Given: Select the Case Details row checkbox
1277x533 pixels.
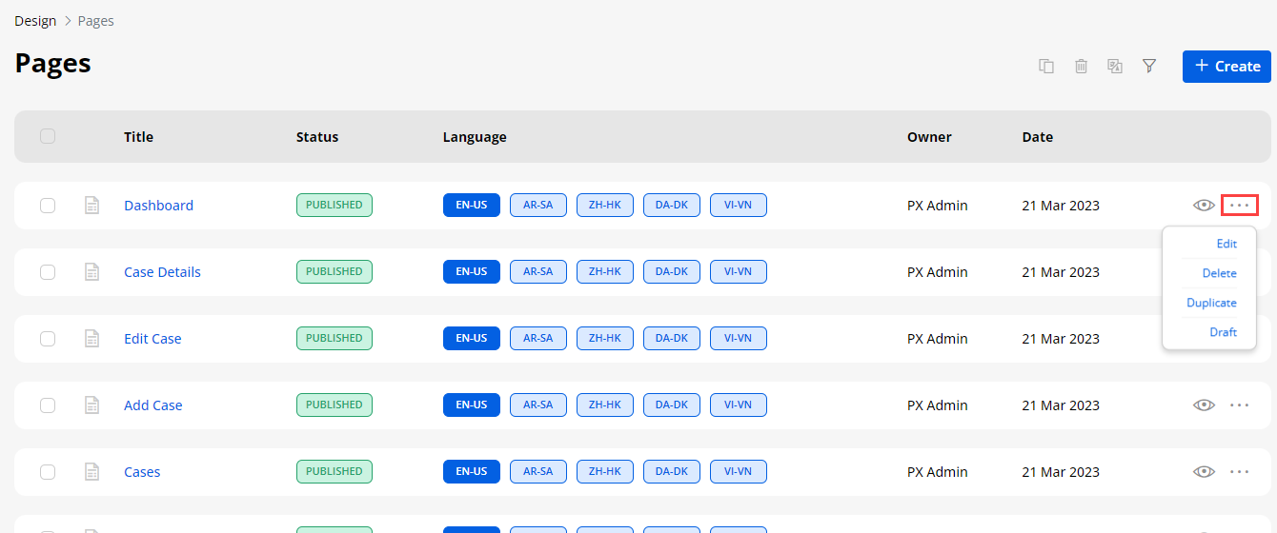Looking at the screenshot, I should (x=48, y=272).
